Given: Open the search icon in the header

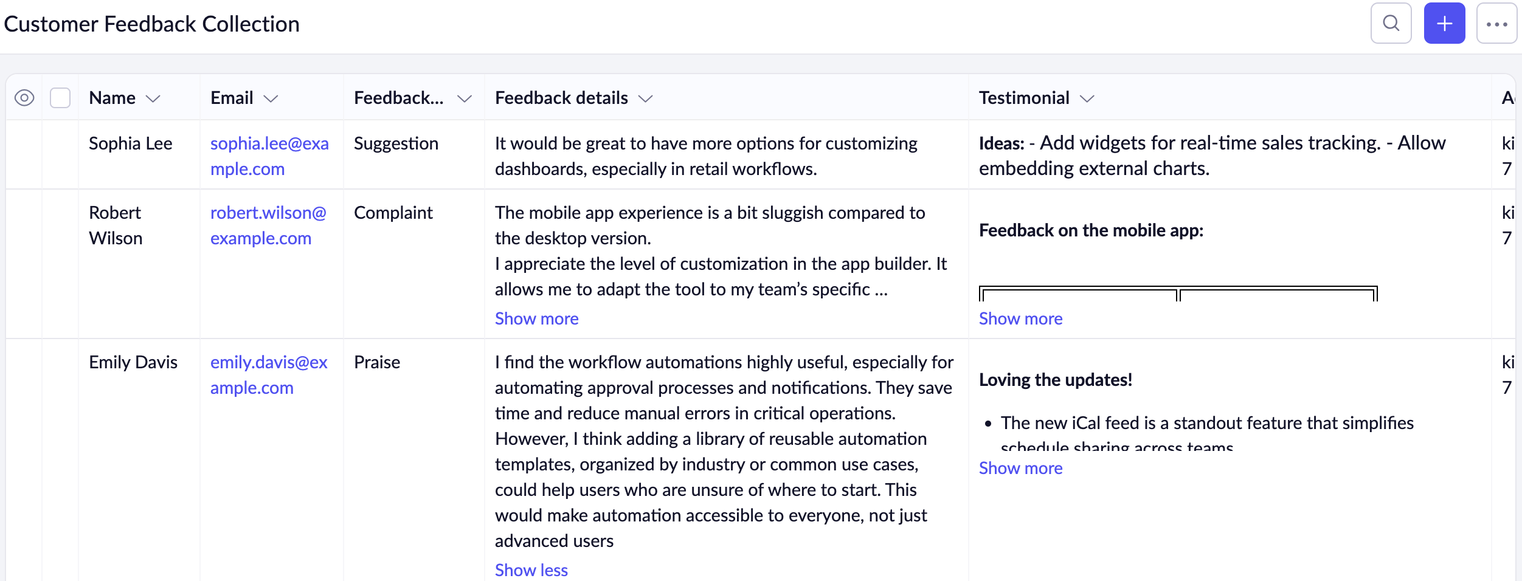Looking at the screenshot, I should point(1391,24).
